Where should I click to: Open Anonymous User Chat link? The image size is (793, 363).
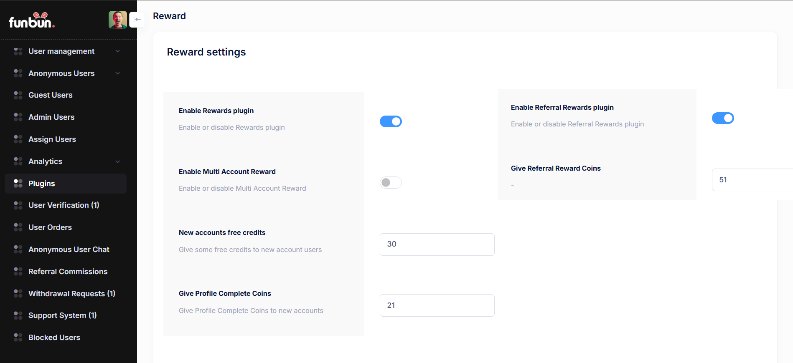pos(69,250)
